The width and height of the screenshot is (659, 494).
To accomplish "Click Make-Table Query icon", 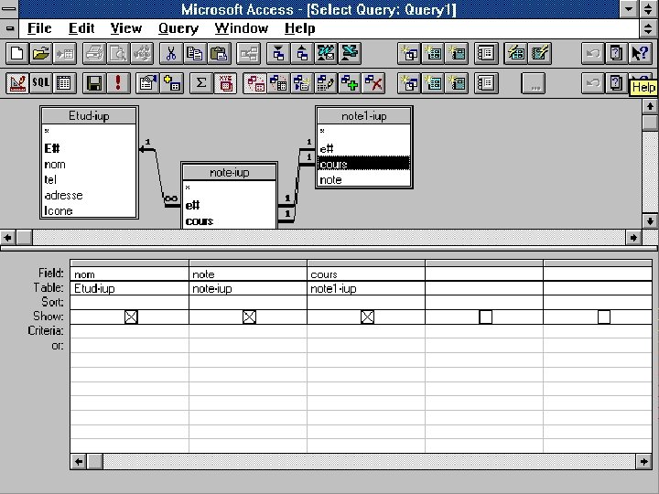I will pos(302,82).
